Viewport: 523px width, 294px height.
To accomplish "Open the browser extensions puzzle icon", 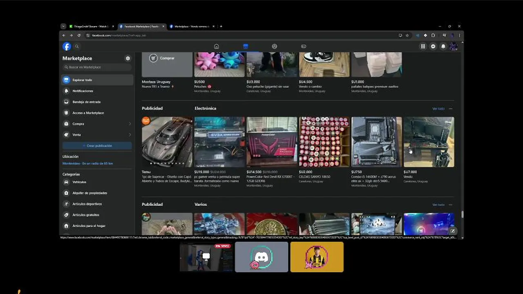I will 433,36.
